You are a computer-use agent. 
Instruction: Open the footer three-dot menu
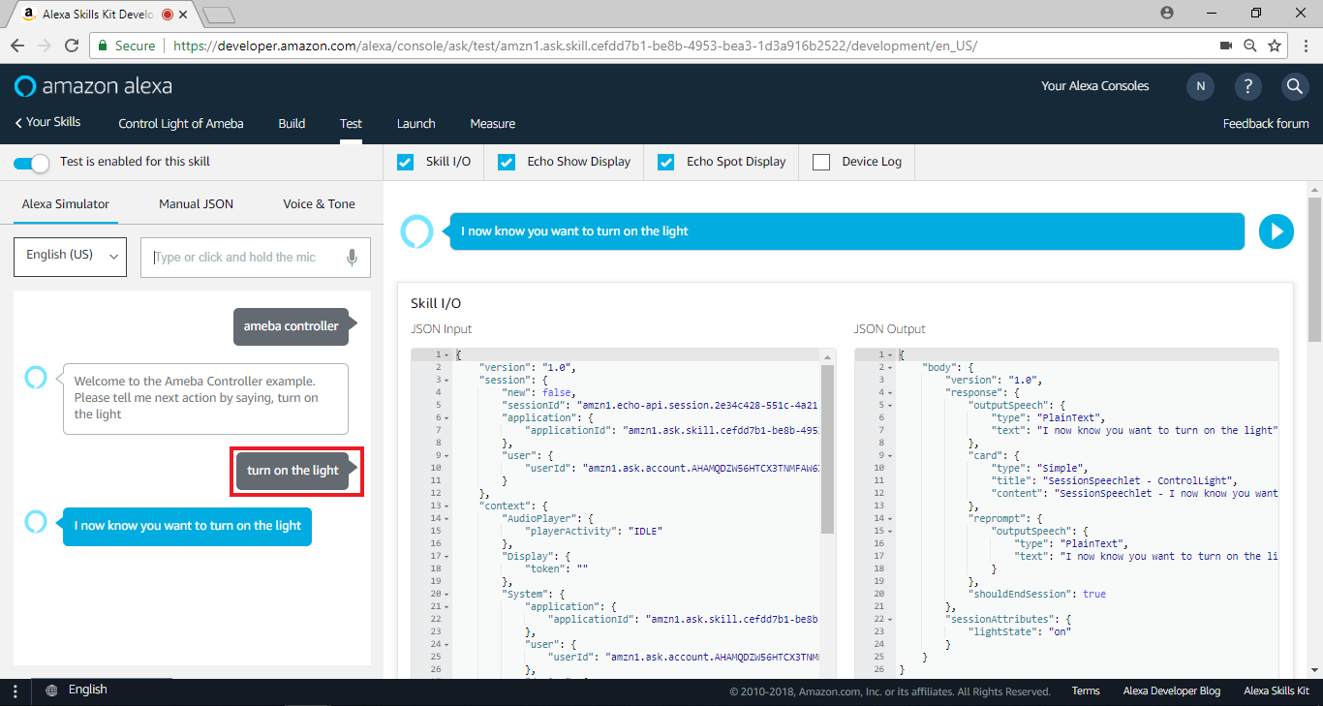15,691
